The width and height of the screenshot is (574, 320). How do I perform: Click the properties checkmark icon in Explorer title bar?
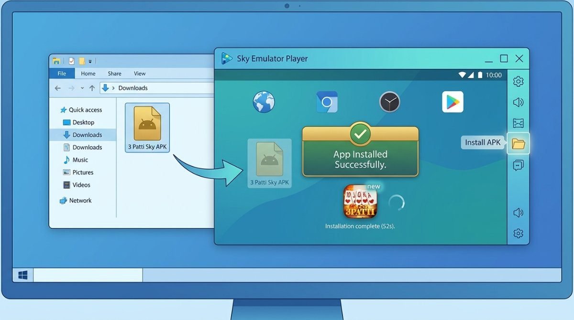point(71,61)
